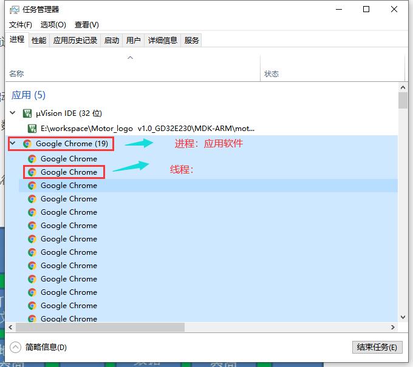
Task: Click 简略信息 (Fewer details) label
Action: (x=46, y=347)
